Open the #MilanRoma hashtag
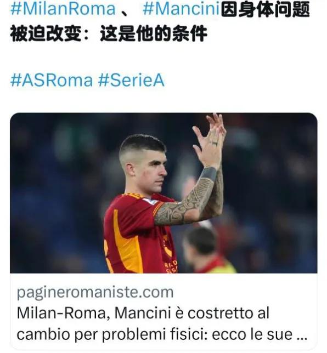The image size is (327, 353). coord(63,9)
